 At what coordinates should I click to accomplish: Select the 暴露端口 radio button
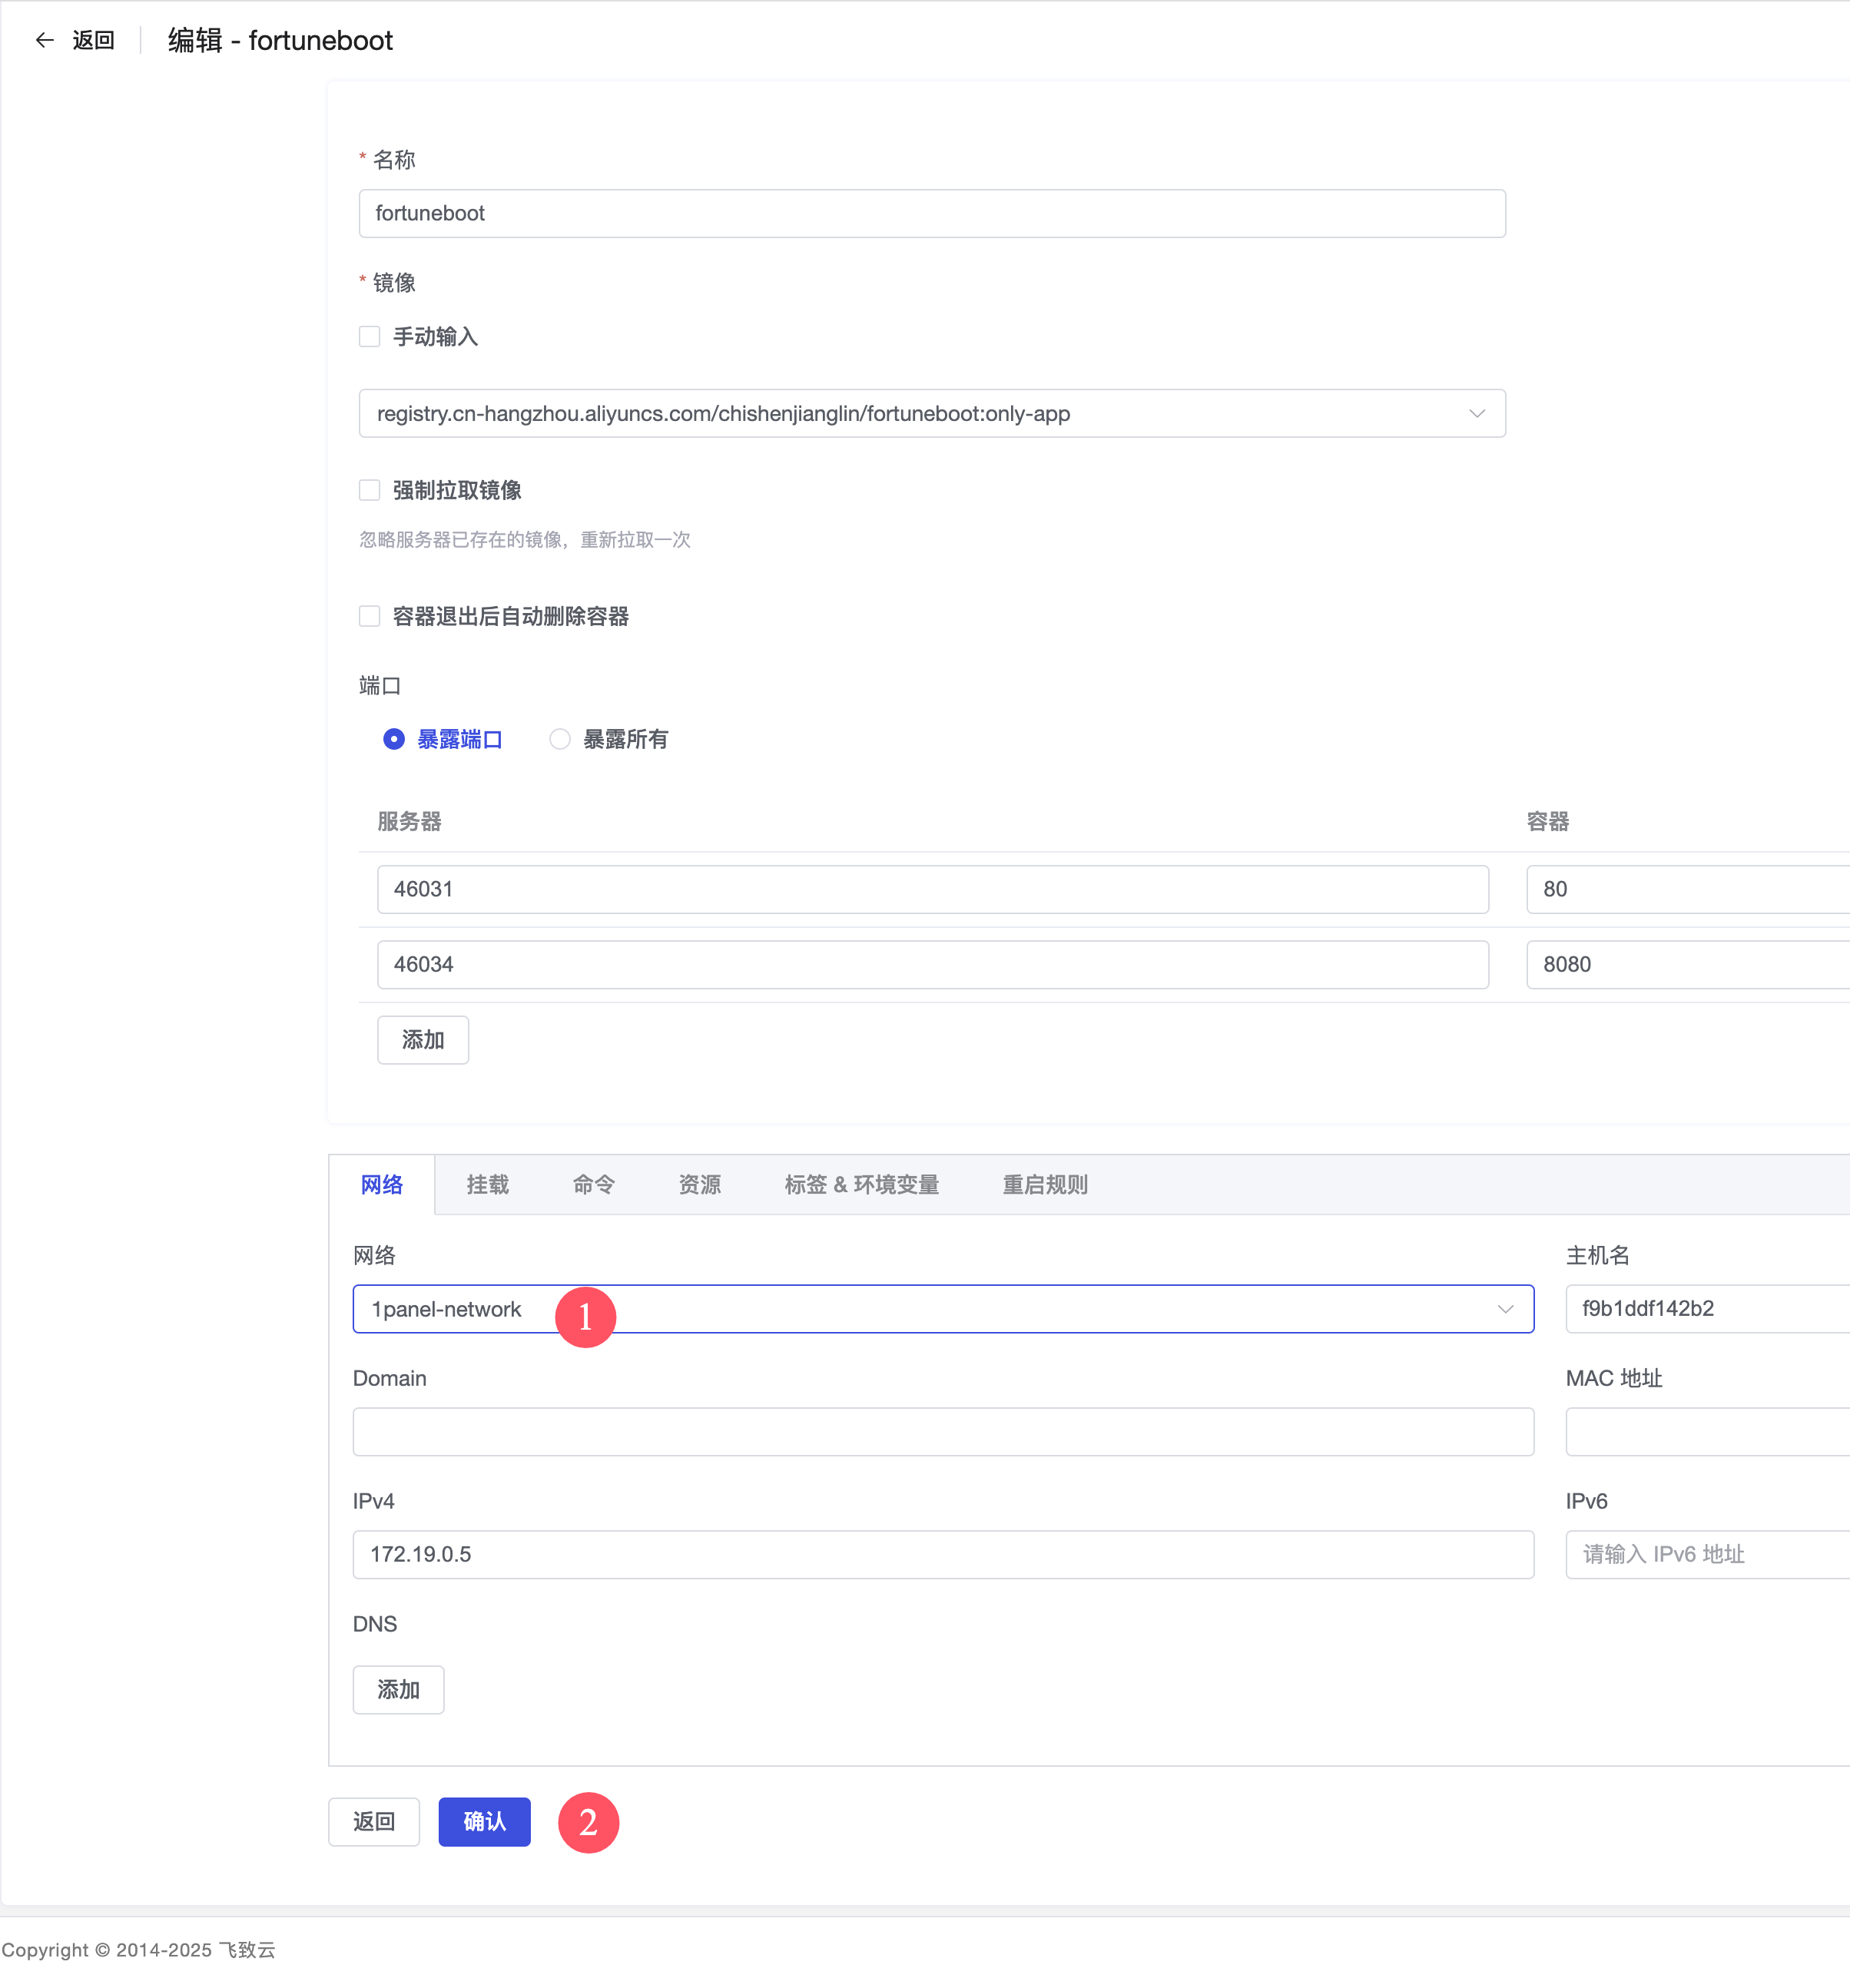click(x=394, y=739)
